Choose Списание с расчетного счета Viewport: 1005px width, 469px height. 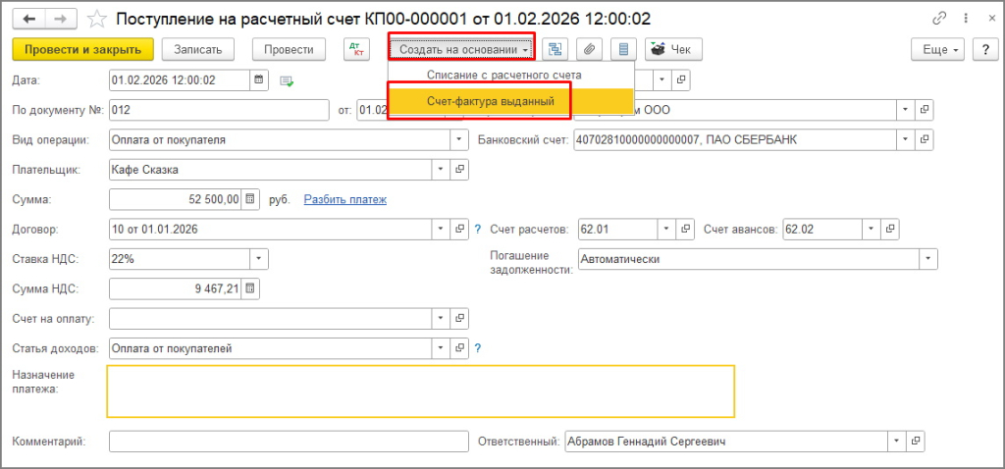pyautogui.click(x=503, y=75)
